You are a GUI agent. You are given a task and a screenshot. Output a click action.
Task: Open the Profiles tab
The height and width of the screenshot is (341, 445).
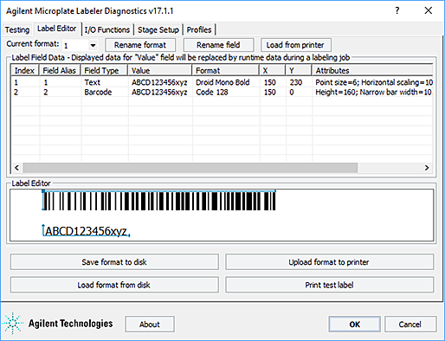199,29
